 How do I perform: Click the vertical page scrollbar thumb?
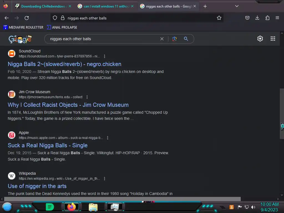pos(282,114)
